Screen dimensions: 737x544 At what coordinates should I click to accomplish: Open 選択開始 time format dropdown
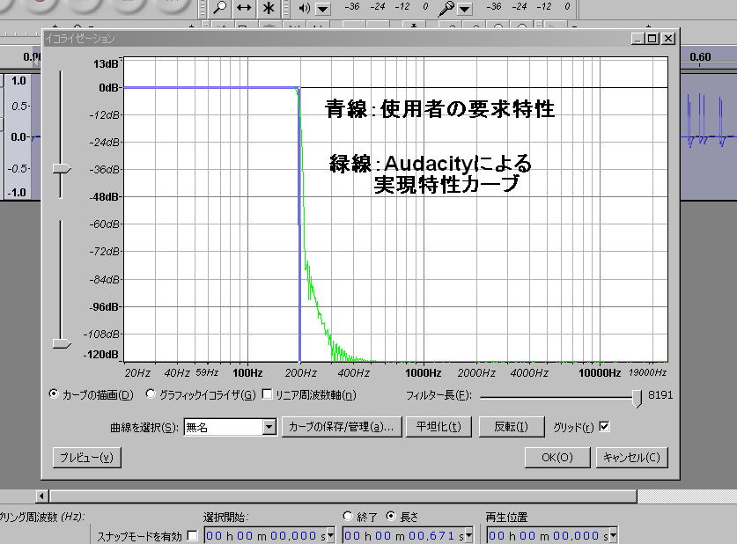click(x=330, y=535)
